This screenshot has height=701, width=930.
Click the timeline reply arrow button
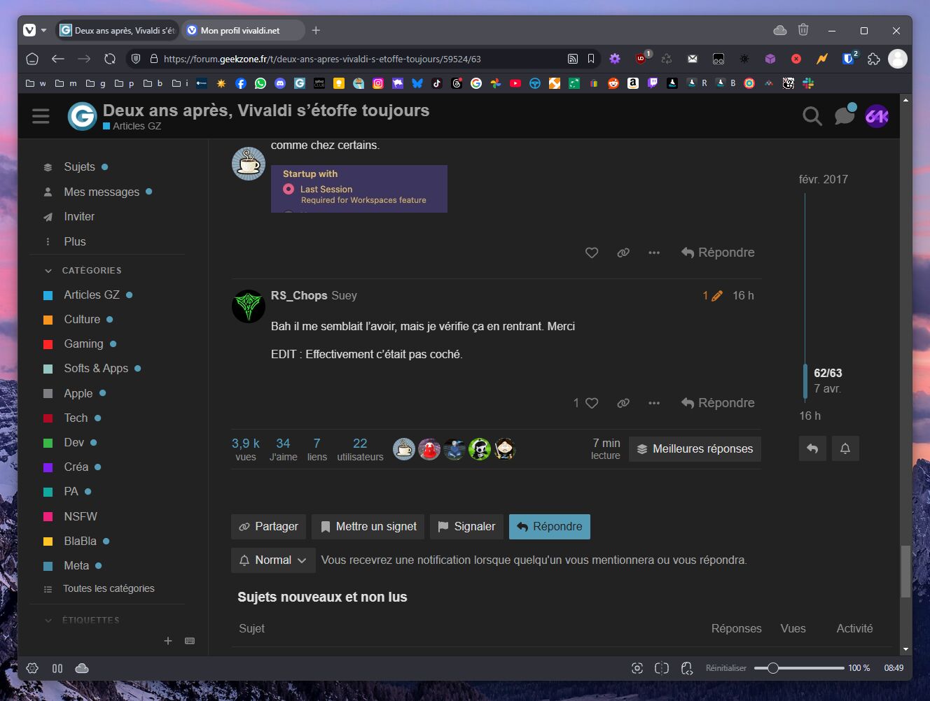(812, 448)
